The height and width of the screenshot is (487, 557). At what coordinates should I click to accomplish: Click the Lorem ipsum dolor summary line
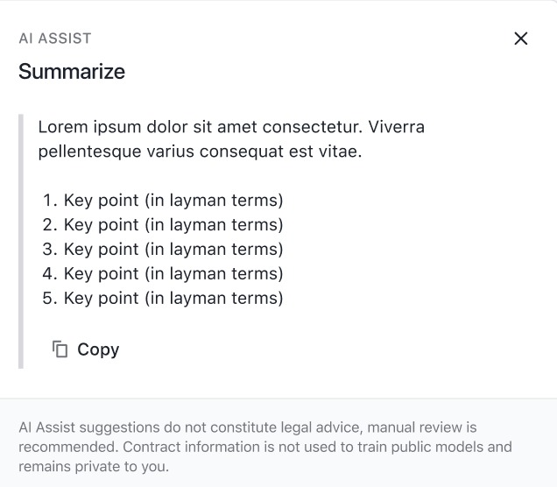tap(231, 127)
